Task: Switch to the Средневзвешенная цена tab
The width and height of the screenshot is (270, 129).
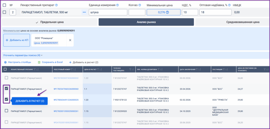Action: [x=233, y=22]
